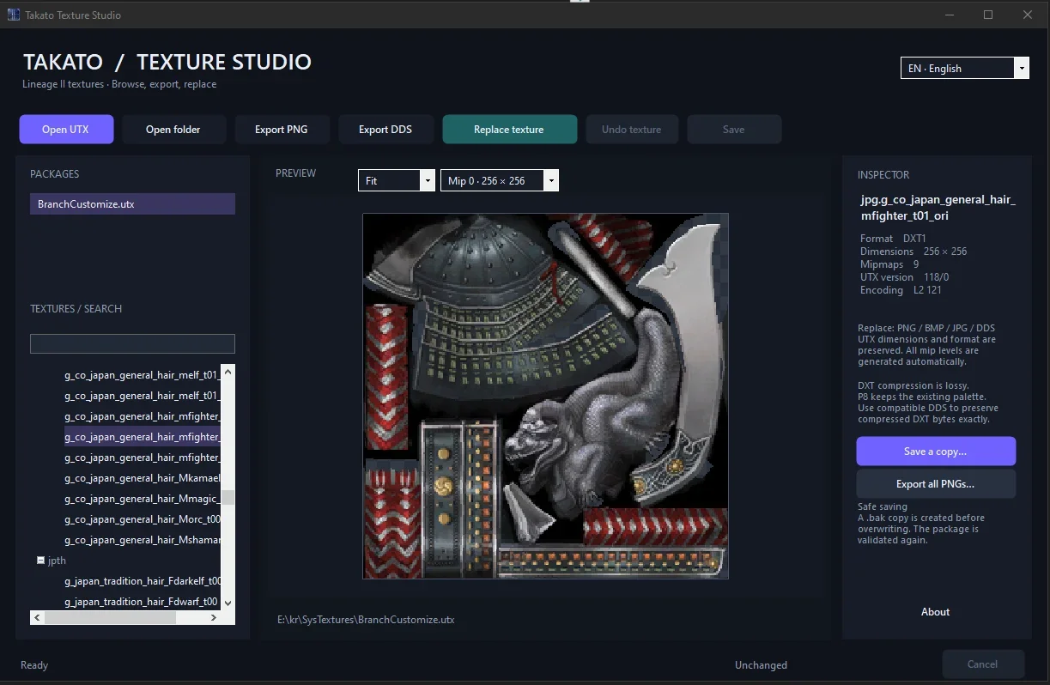Select g_co_japan_general_hair_Morc_t00 texture
Image resolution: width=1050 pixels, height=685 pixels.
(x=143, y=519)
